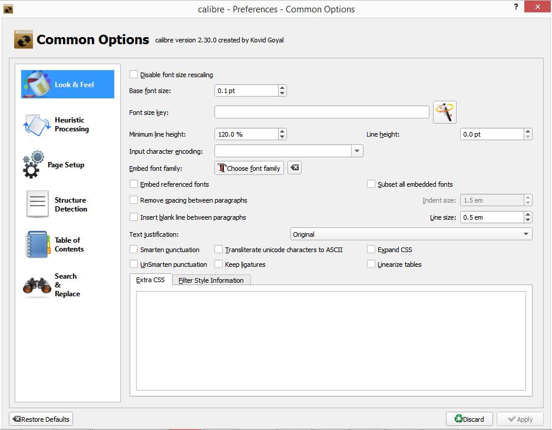Click the Line height 0.0 pt field
Screen dimensions: 552x430
click(x=492, y=134)
